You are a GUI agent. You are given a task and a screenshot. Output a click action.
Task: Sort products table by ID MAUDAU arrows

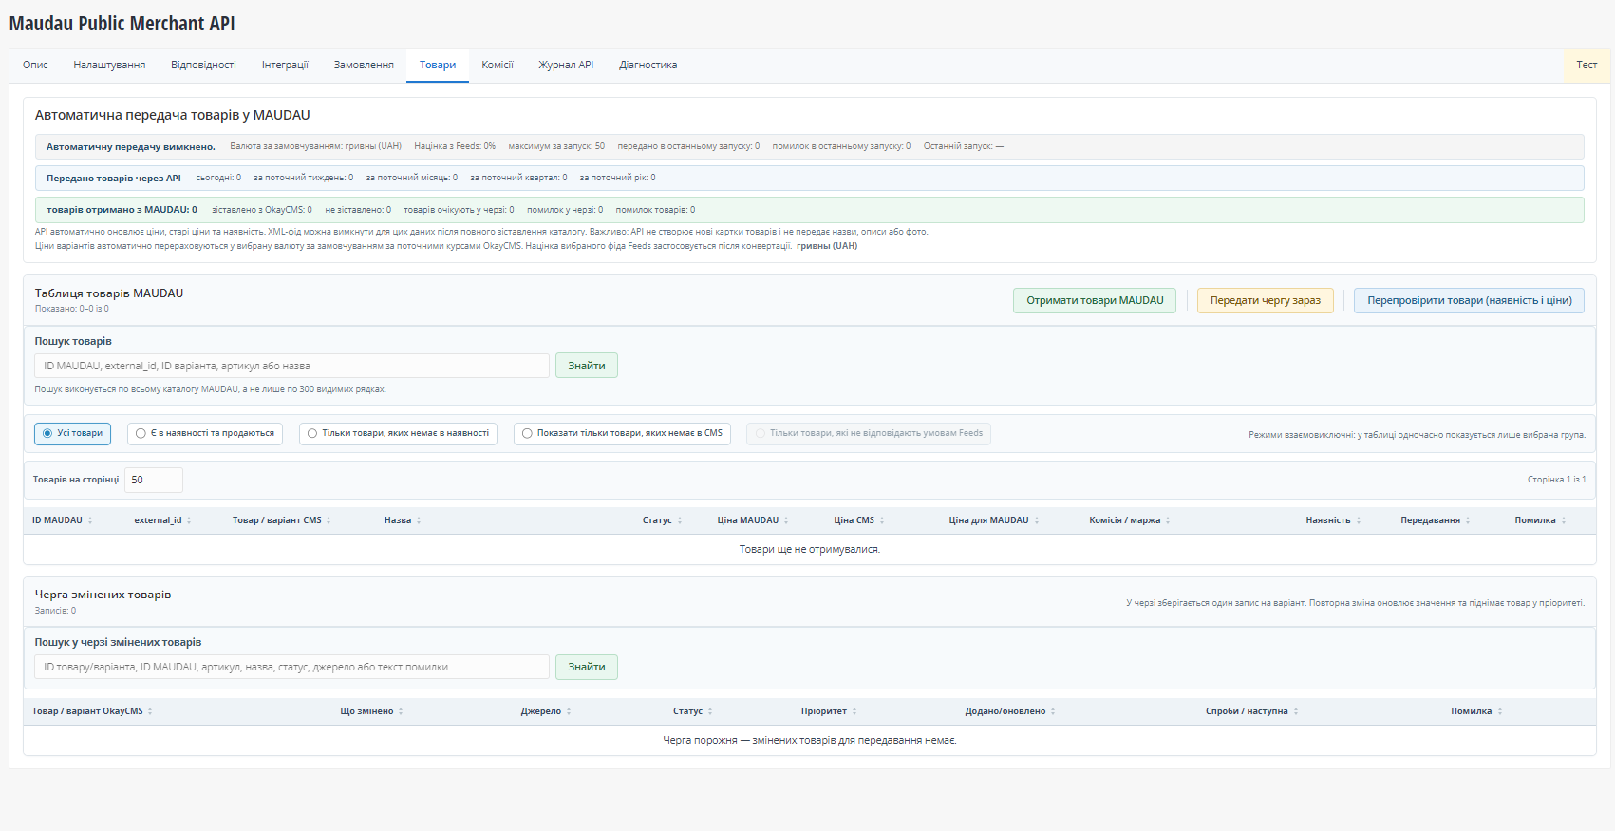click(90, 520)
